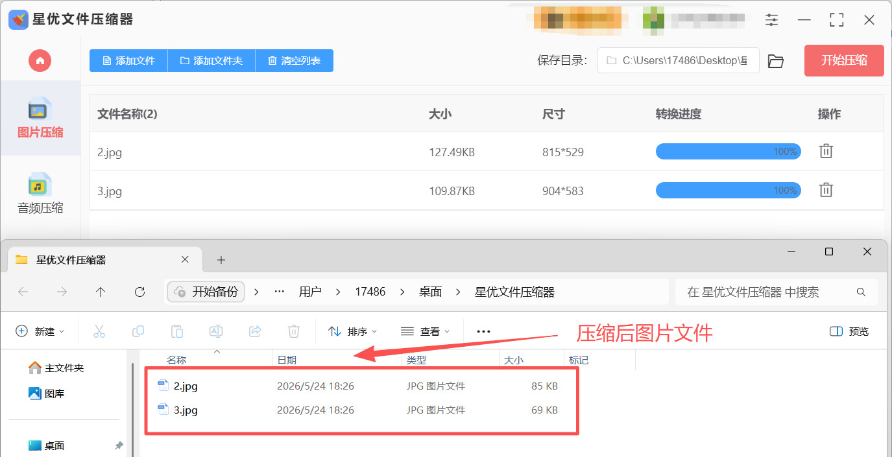
Task: Click the red home icon in the sidebar
Action: point(40,60)
